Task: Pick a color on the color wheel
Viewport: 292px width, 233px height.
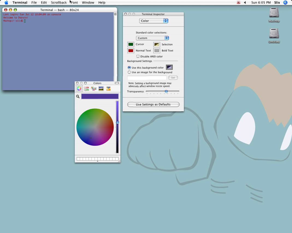Action: 95,127
